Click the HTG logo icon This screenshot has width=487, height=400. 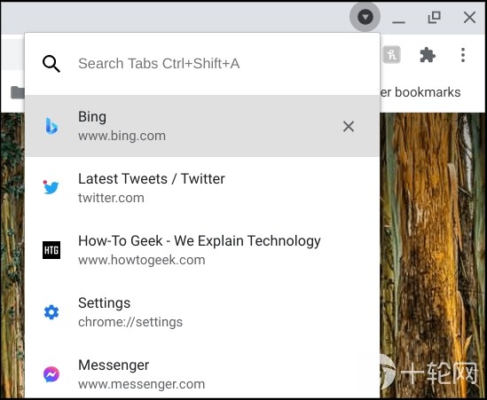pyautogui.click(x=51, y=250)
